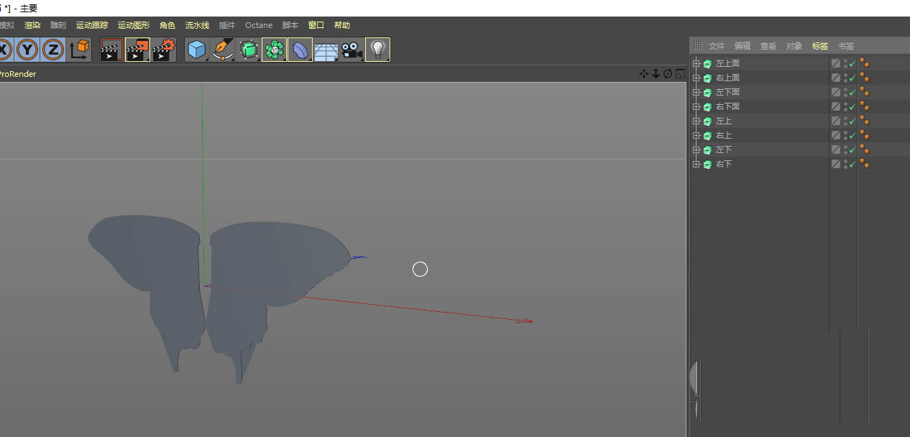Open the 流水线 menu
Screen dimensions: 910x437
click(197, 25)
